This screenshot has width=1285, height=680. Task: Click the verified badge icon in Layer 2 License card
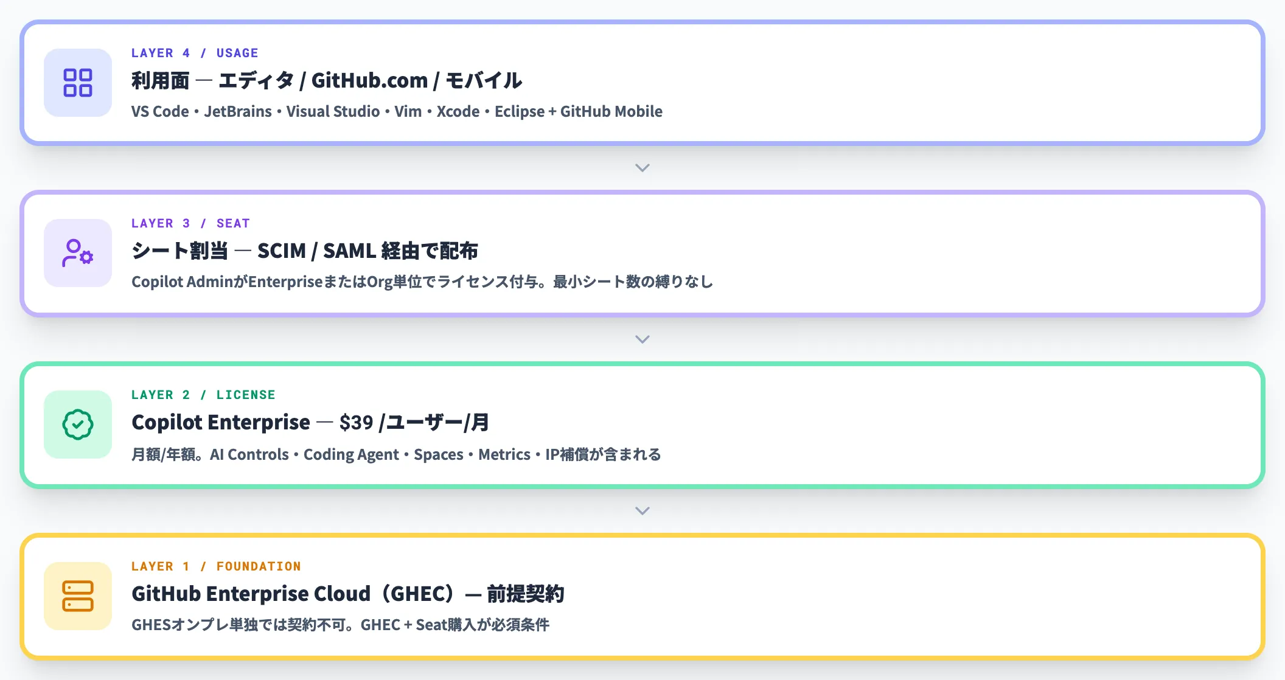pos(78,425)
